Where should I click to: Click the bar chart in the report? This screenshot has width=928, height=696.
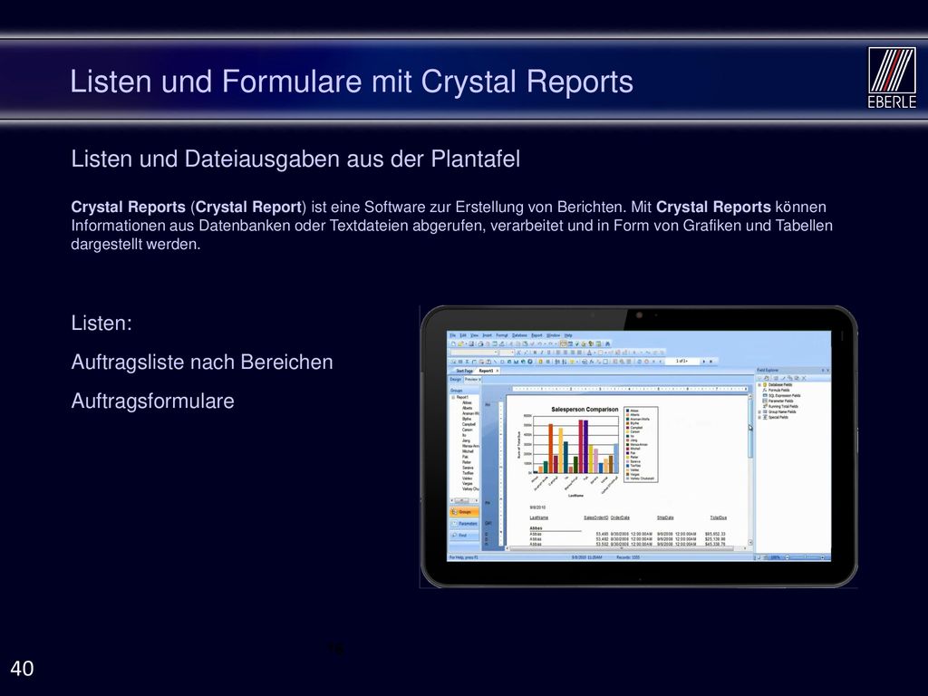(575, 445)
